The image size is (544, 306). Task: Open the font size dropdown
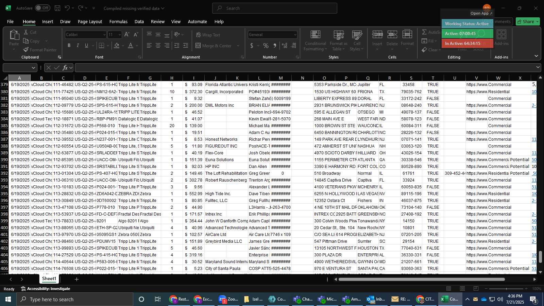pos(119,35)
